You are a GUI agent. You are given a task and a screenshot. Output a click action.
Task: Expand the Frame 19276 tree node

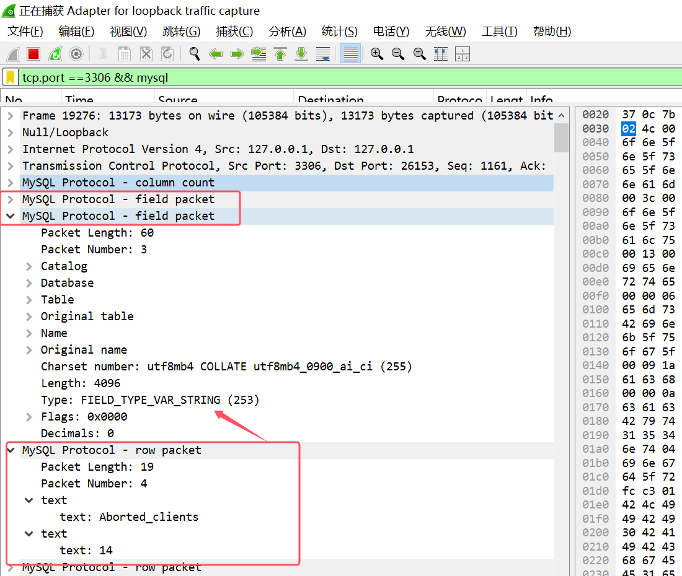(x=11, y=116)
